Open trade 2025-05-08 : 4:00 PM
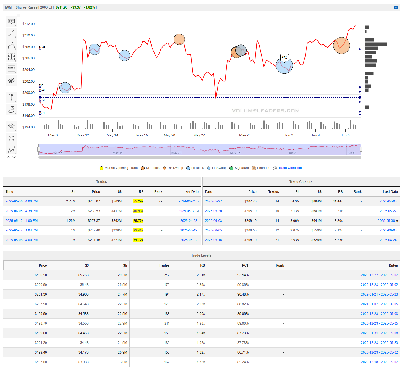 pos(22,240)
